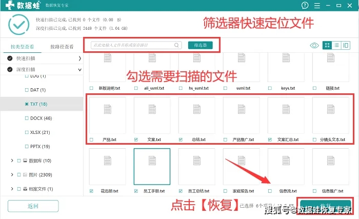Switch to detail pane view

pos(346,45)
